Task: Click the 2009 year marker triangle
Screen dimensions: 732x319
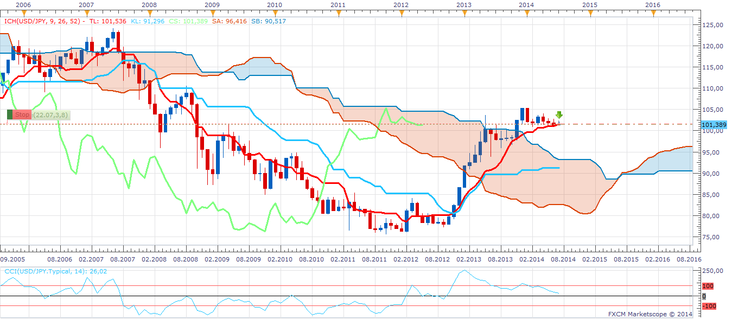Action: click(212, 14)
